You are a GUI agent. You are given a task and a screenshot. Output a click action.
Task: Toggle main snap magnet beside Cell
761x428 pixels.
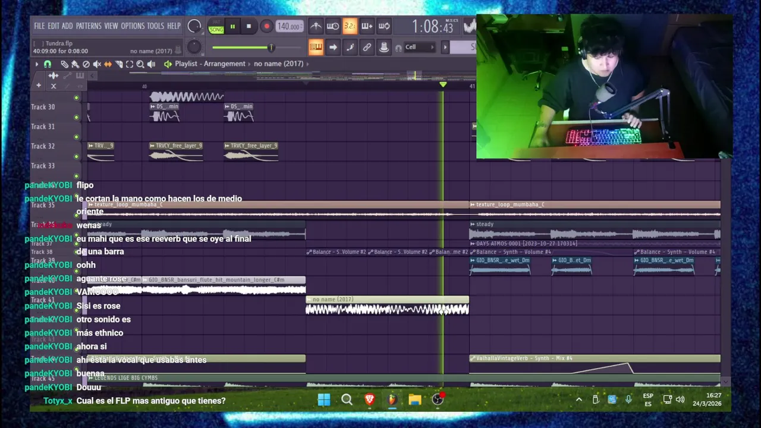398,48
